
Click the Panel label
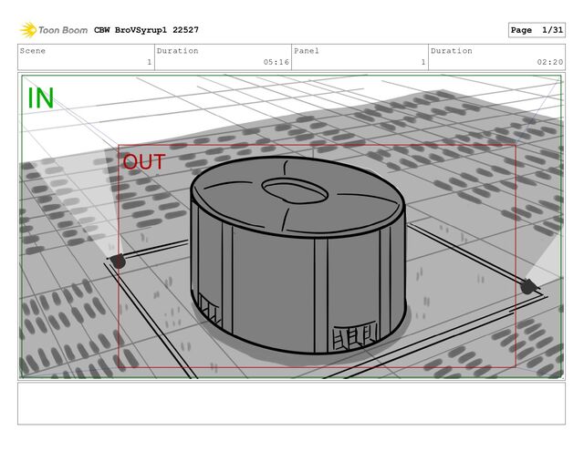click(x=307, y=51)
